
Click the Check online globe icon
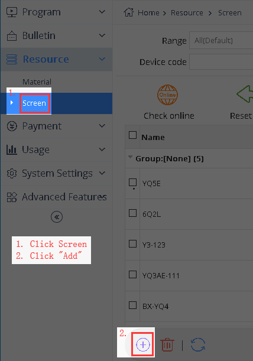click(x=167, y=95)
